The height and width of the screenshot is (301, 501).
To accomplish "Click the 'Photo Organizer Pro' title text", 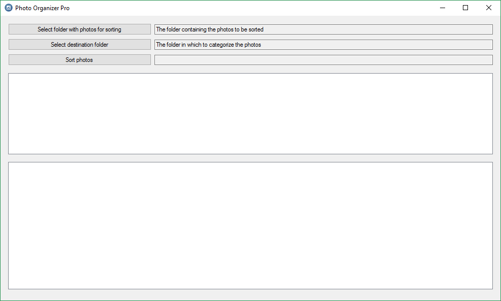I will click(x=43, y=8).
